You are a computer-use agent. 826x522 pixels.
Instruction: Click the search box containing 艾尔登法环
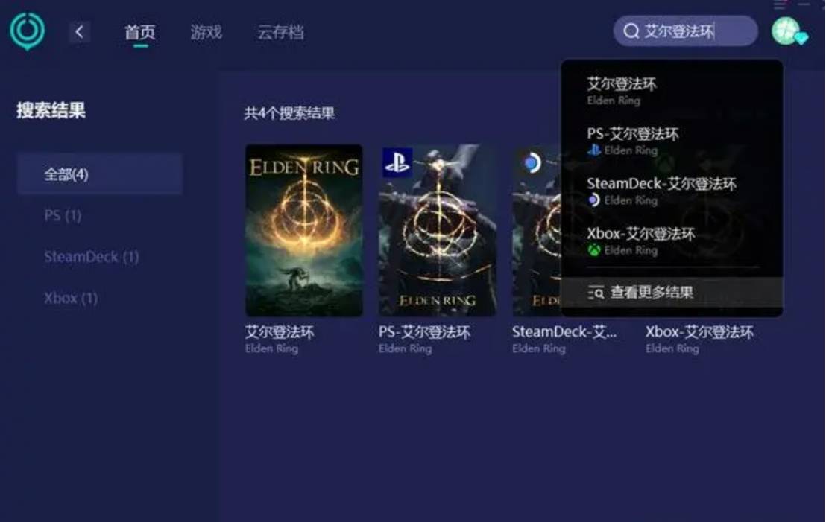click(x=685, y=31)
